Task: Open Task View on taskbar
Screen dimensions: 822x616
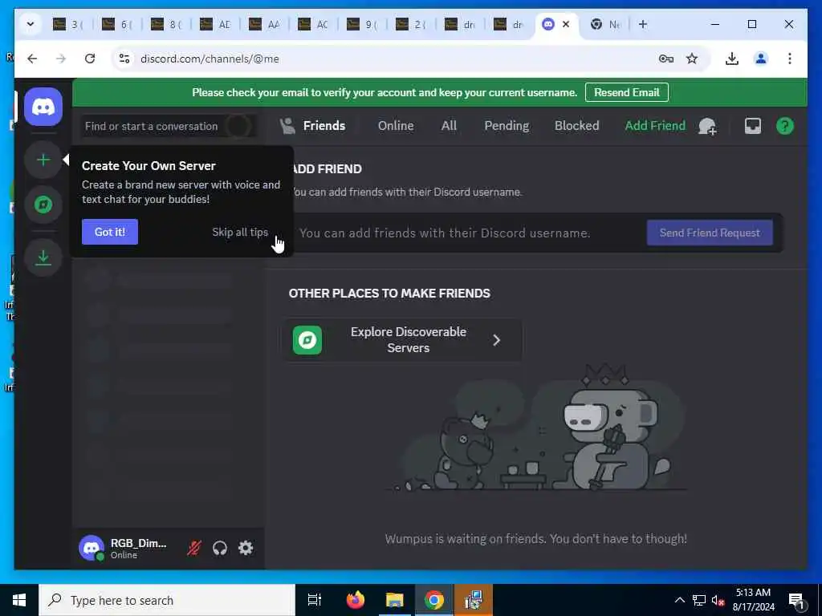Action: tap(314, 600)
